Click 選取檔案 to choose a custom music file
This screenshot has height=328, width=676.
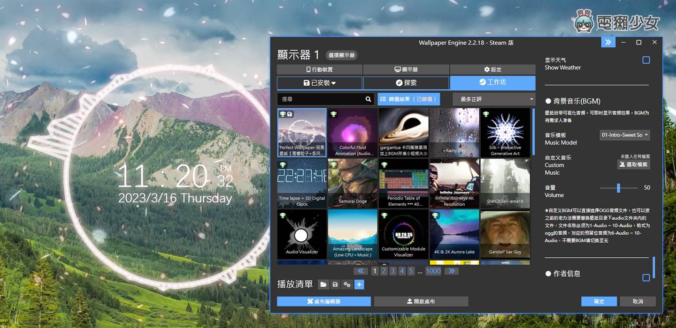633,164
